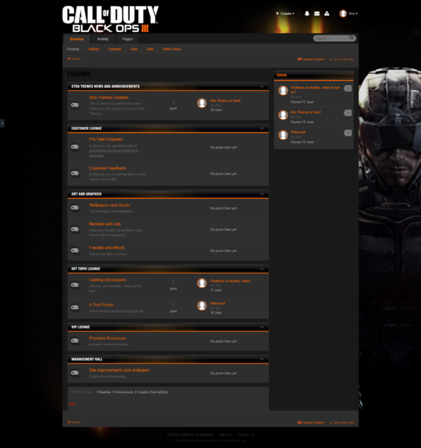The width and height of the screenshot is (421, 448).
Task: Click the forum icon beside Pre Sale Enquiries
Action: click(x=75, y=147)
